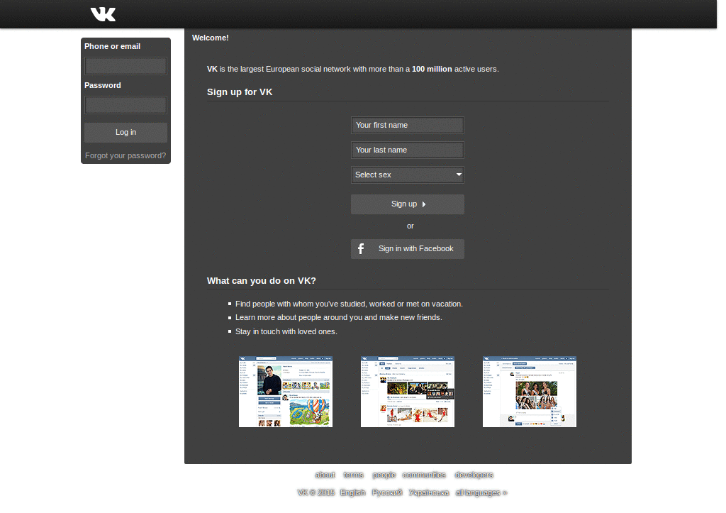Focus the Password input field
Screen dimensions: 726x513
click(x=125, y=105)
